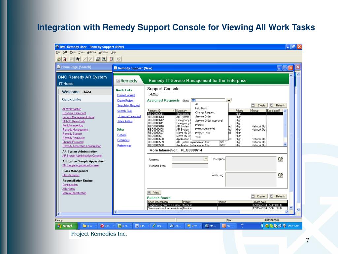
Task: Open the Work Log book icon
Action: click(280, 175)
